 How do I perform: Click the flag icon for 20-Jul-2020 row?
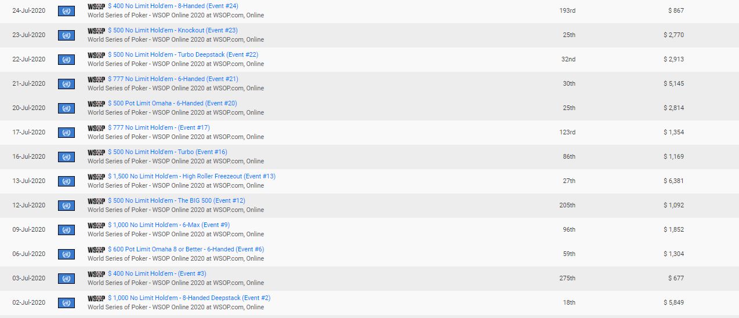coord(66,108)
